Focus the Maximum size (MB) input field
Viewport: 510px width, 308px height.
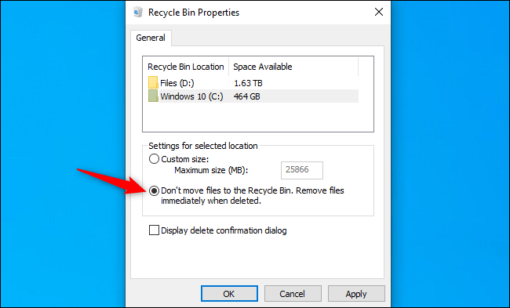[302, 170]
